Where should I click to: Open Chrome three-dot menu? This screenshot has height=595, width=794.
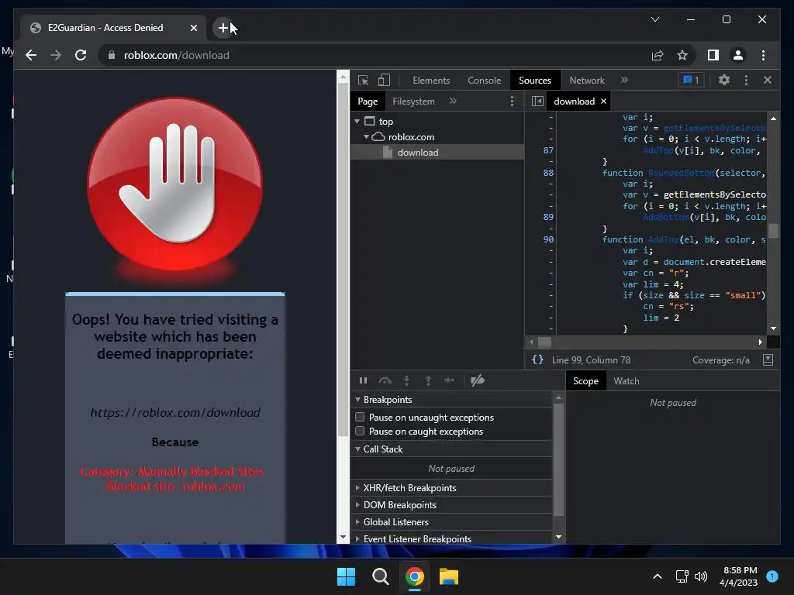click(763, 55)
